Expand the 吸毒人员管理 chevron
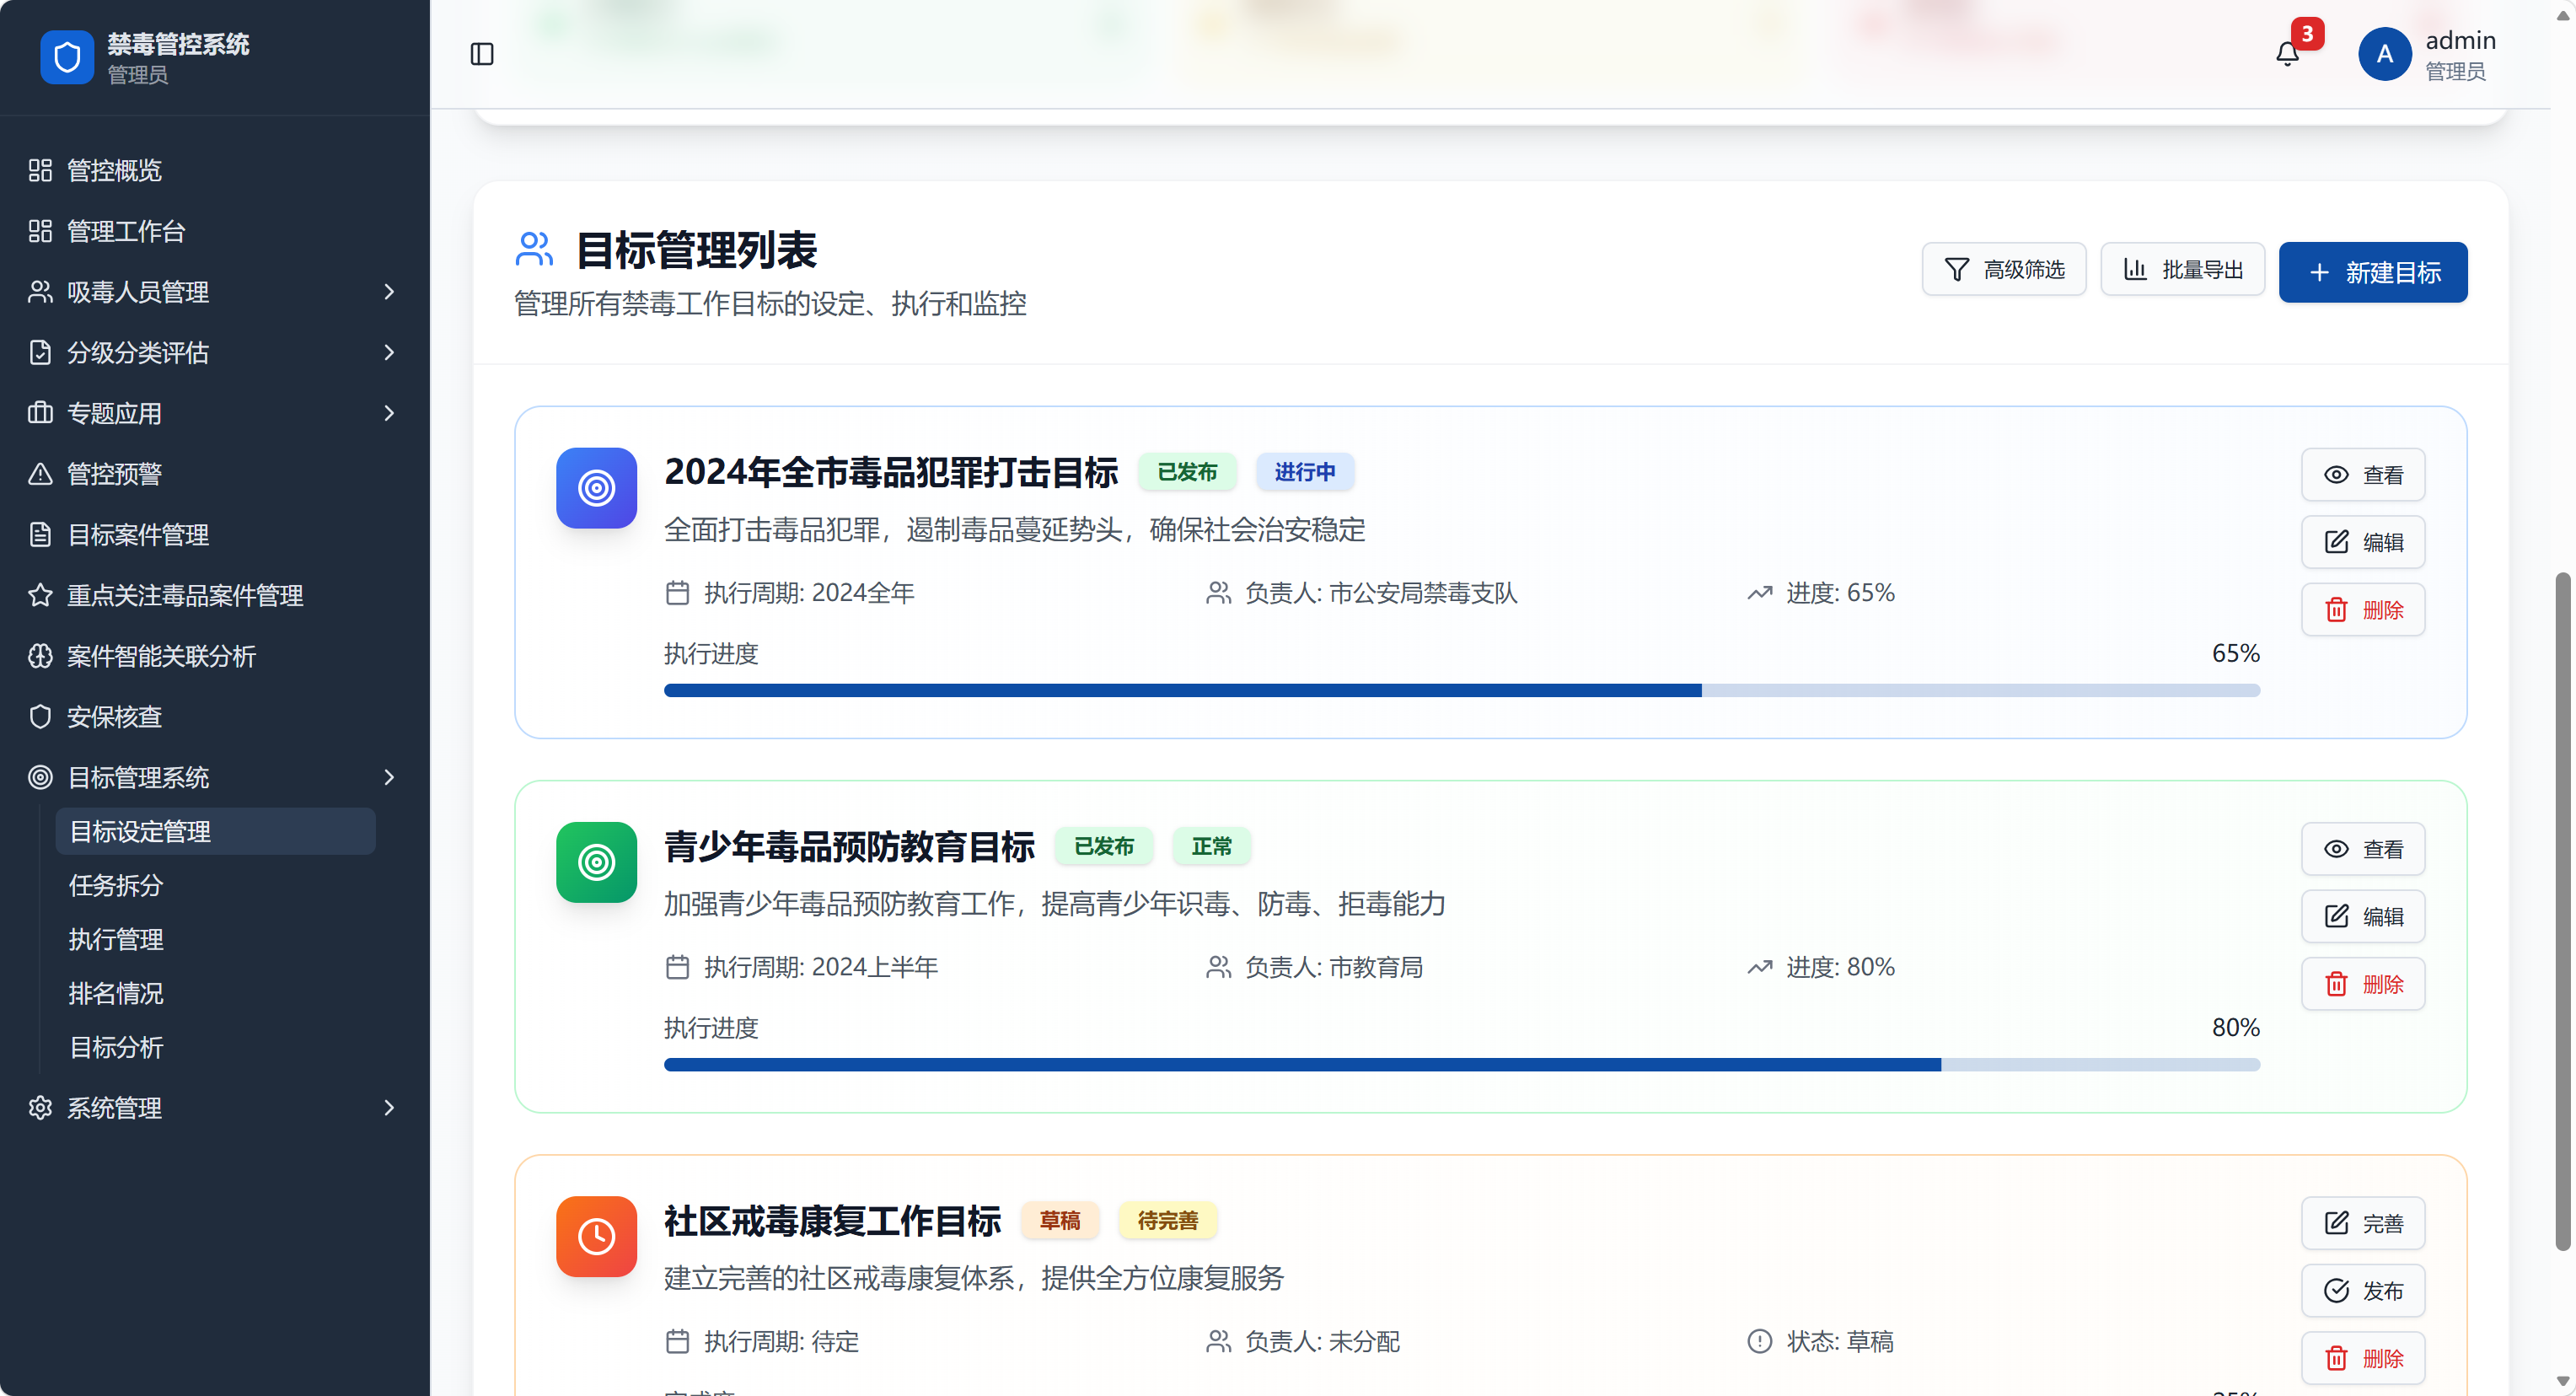This screenshot has height=1396, width=2576. 389,291
